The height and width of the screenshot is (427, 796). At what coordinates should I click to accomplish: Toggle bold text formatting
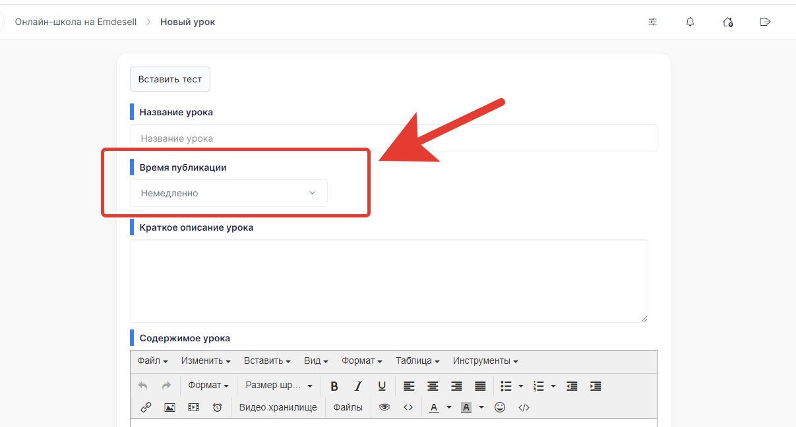pyautogui.click(x=334, y=386)
